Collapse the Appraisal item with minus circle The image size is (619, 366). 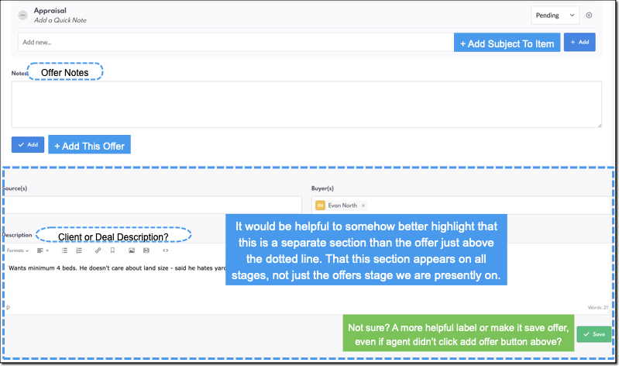coord(23,16)
